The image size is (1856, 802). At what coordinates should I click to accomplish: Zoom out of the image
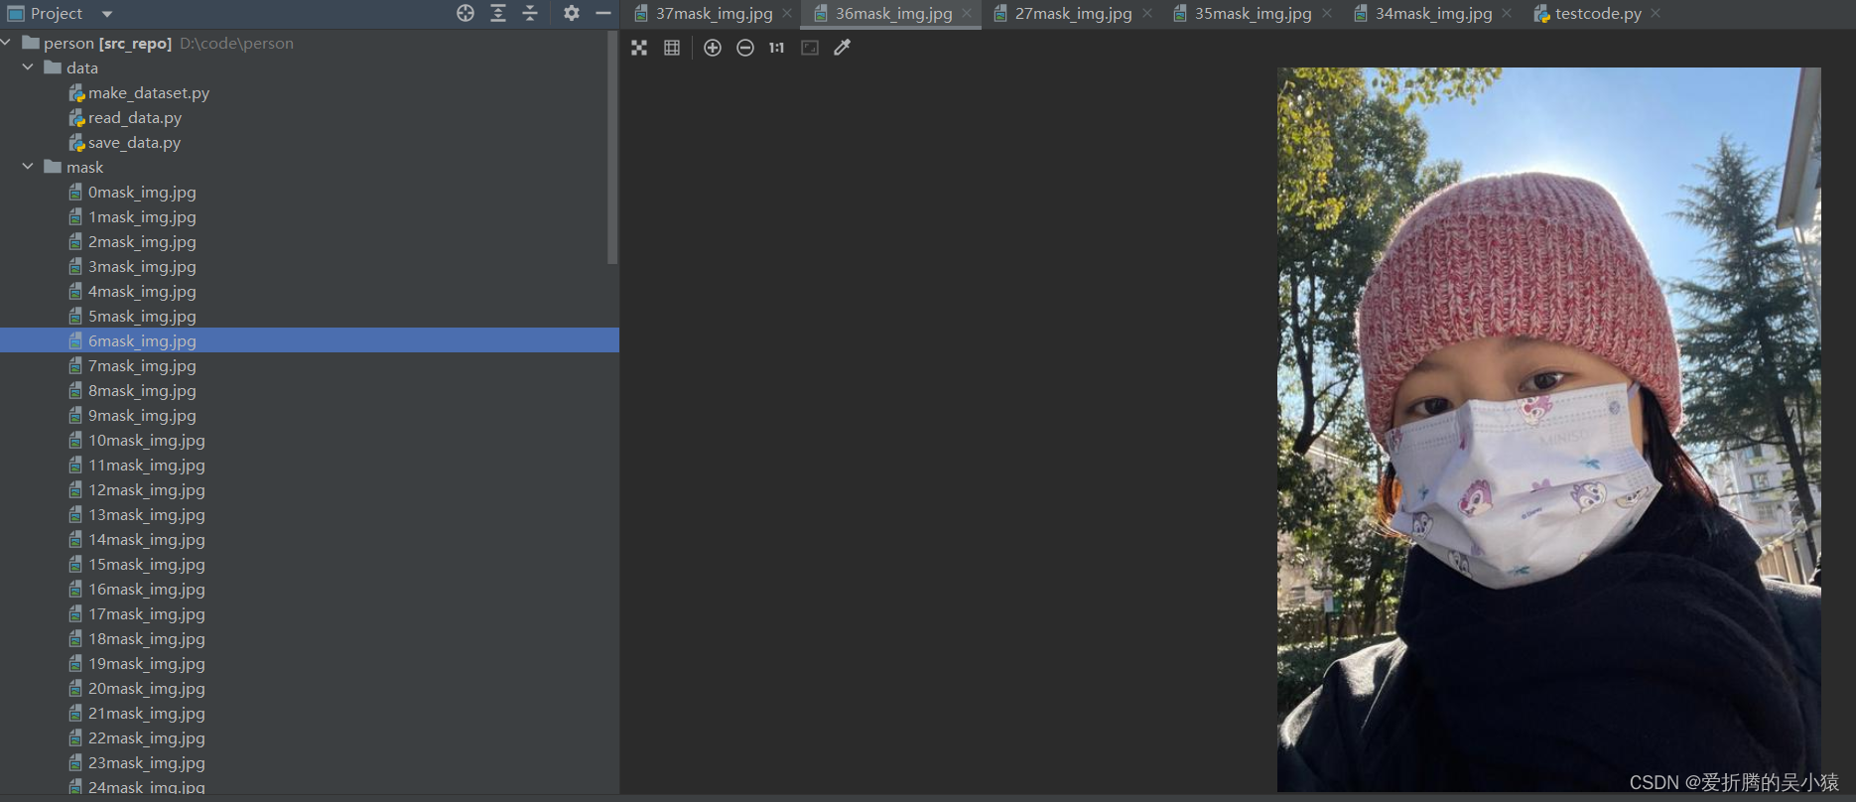click(x=745, y=48)
